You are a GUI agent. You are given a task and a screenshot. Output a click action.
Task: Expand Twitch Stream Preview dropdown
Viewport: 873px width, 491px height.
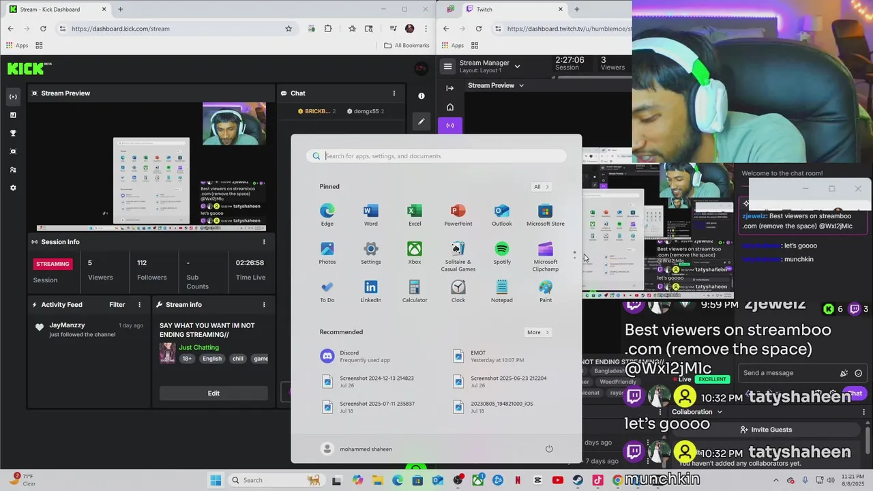click(x=521, y=86)
